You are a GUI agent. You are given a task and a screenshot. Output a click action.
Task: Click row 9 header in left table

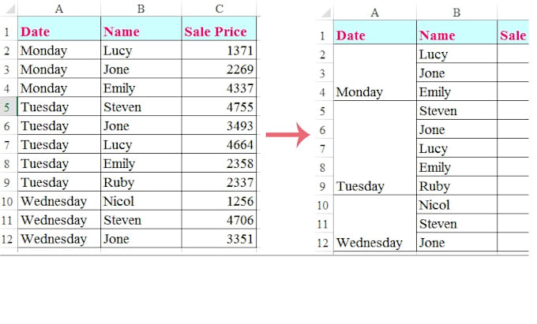pos(9,182)
